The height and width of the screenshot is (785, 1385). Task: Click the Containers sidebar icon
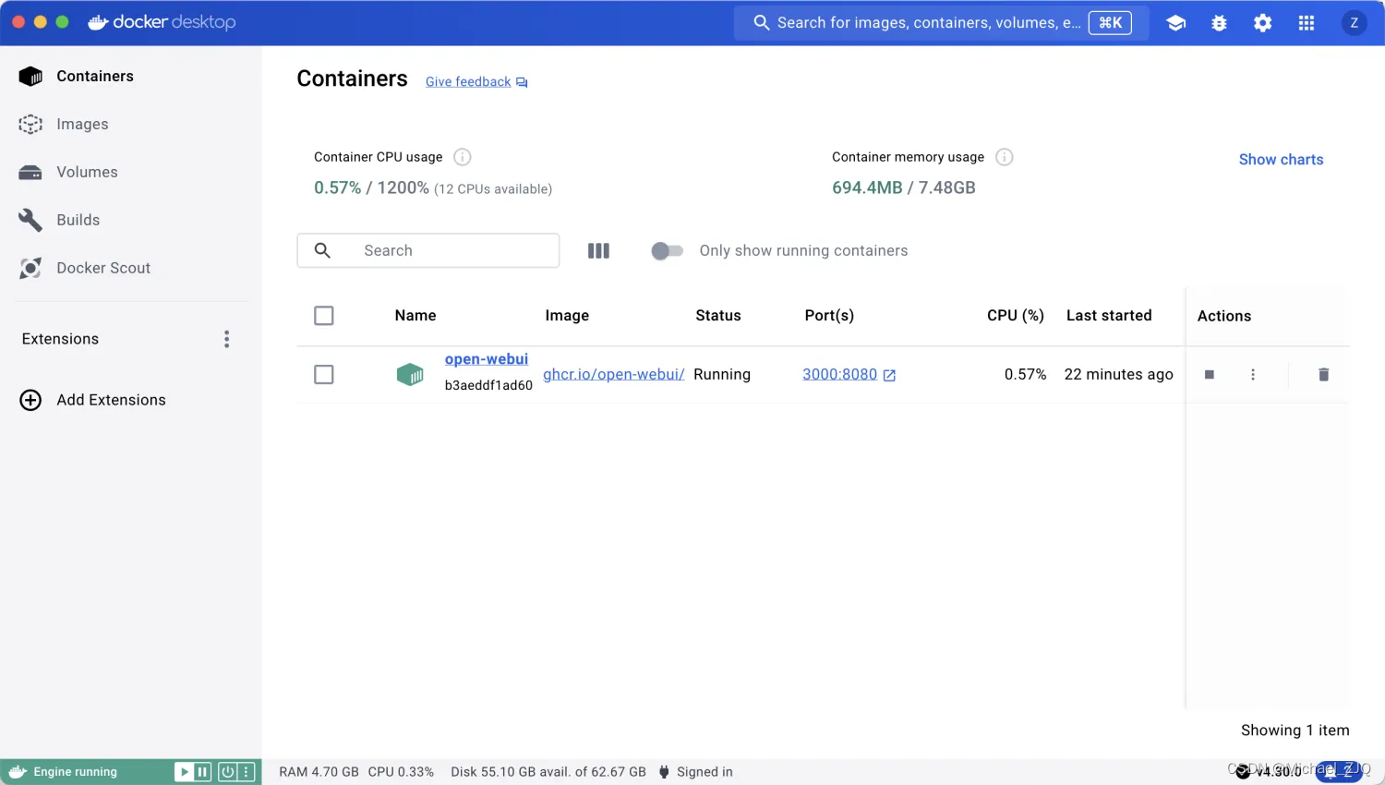pos(30,77)
